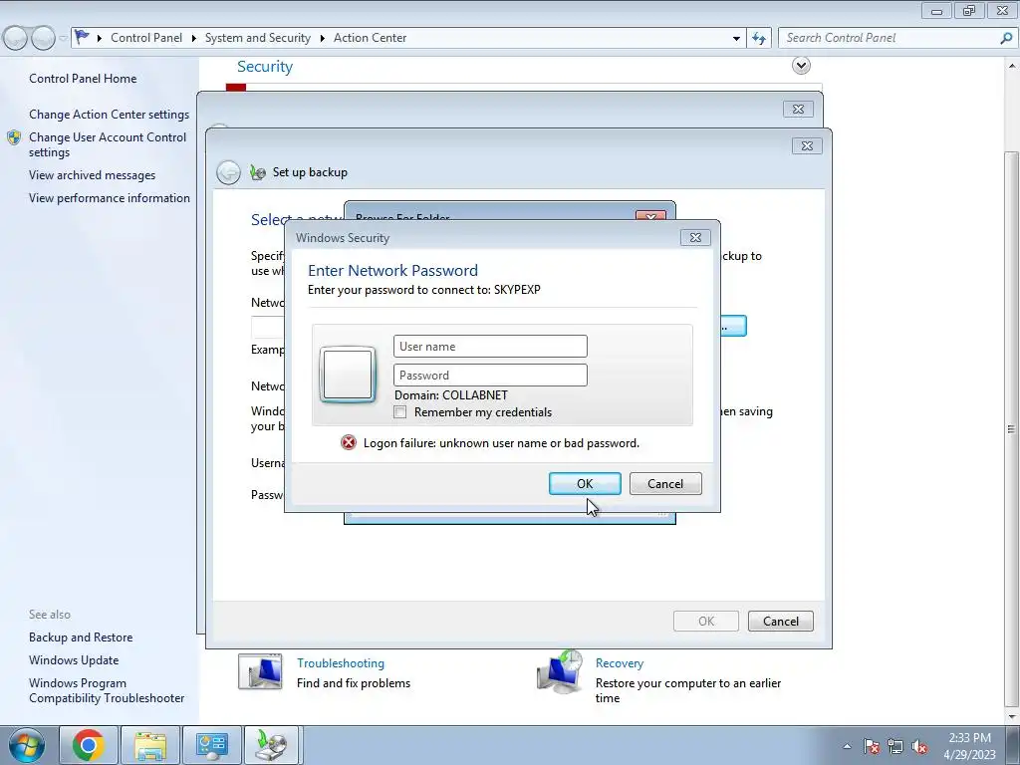Close the Windows Security dialog
Image resolution: width=1020 pixels, height=765 pixels.
(x=694, y=237)
